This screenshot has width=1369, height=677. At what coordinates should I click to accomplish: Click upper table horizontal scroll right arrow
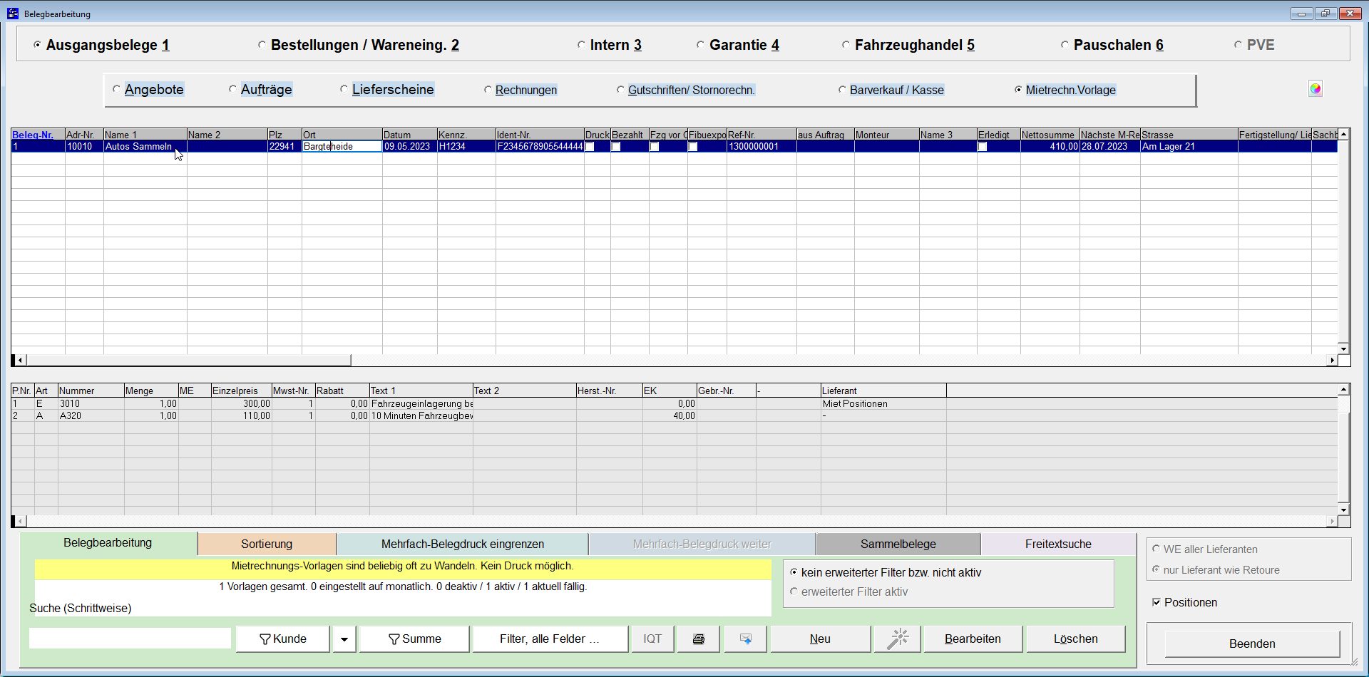click(x=1331, y=361)
